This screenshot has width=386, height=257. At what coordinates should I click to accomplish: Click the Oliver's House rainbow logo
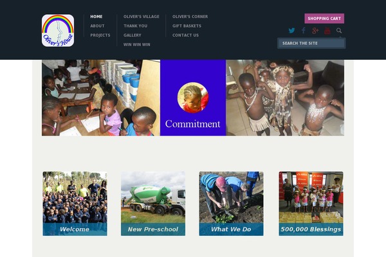(x=58, y=30)
